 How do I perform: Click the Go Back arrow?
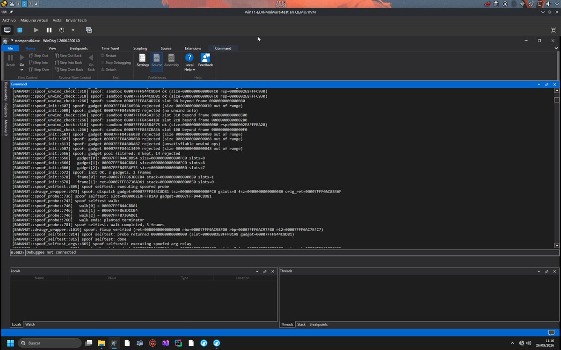coord(91,62)
